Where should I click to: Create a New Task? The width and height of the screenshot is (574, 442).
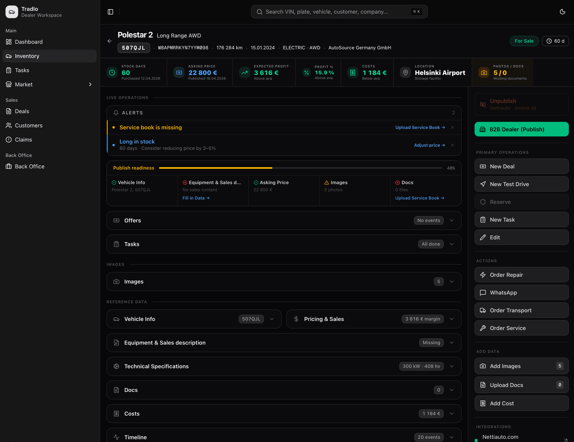click(x=522, y=220)
